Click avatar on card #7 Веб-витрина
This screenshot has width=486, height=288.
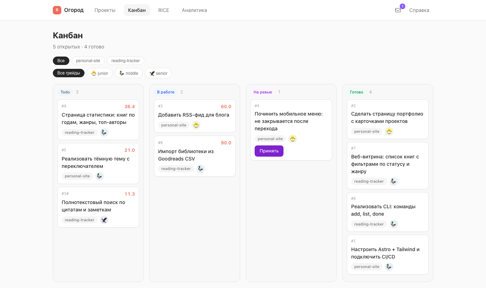(393, 181)
